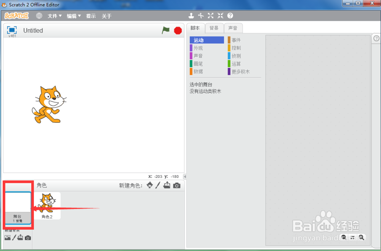Open the 编辑 menu
381x251 pixels.
(74, 16)
